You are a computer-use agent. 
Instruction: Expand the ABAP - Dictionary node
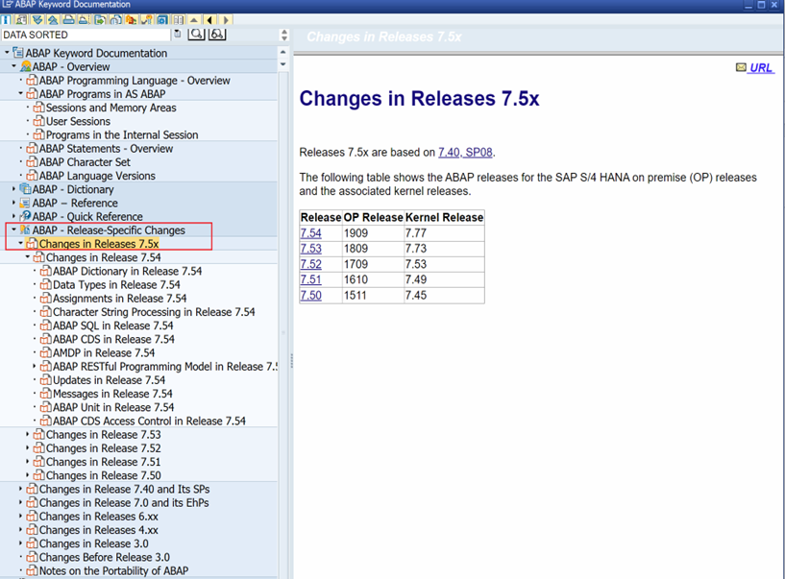tap(14, 188)
